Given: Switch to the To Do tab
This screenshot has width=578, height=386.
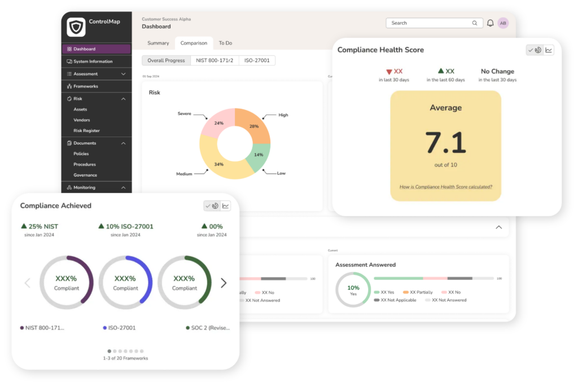Looking at the screenshot, I should (x=225, y=43).
